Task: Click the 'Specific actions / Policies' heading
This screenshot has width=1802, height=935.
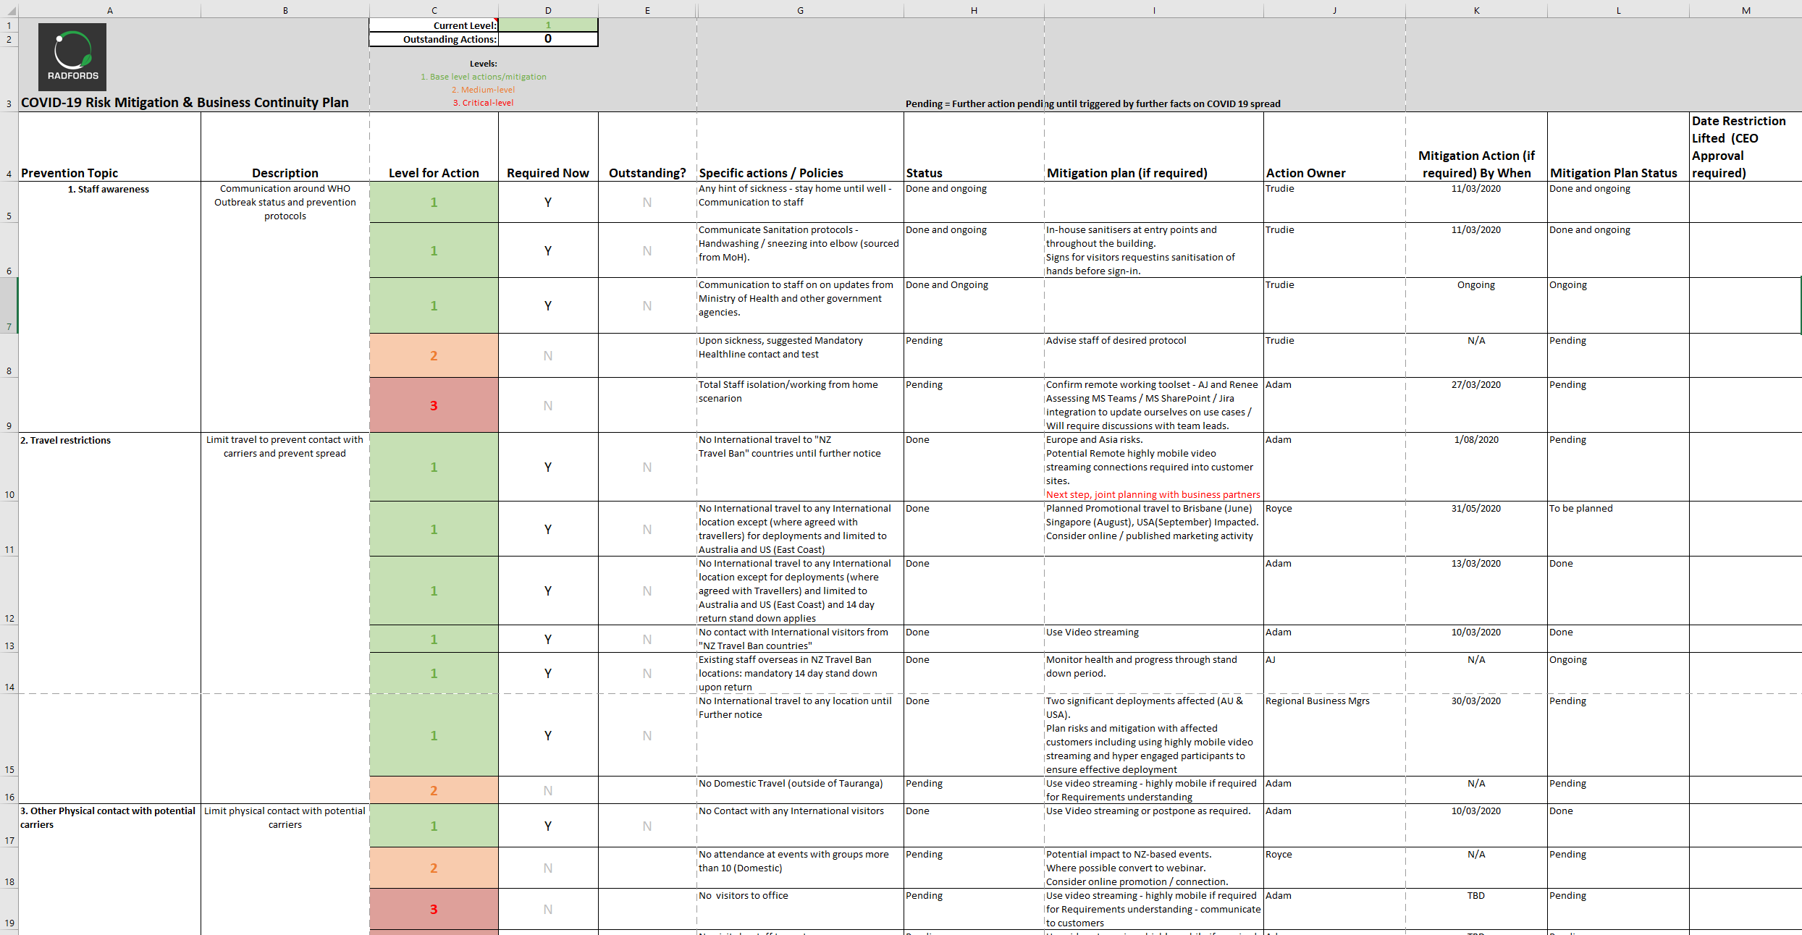Action: [771, 173]
